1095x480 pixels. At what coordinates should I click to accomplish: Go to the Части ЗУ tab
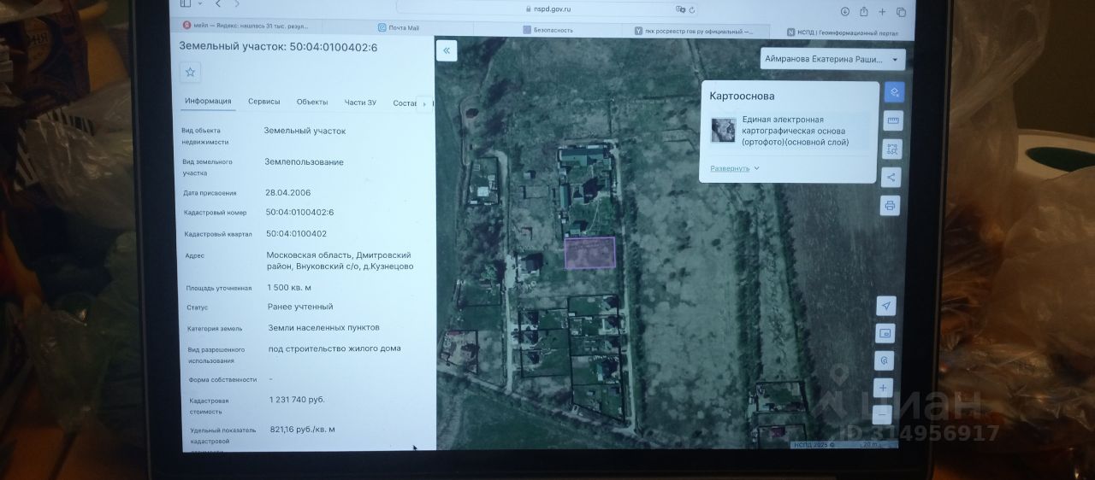[x=360, y=102]
